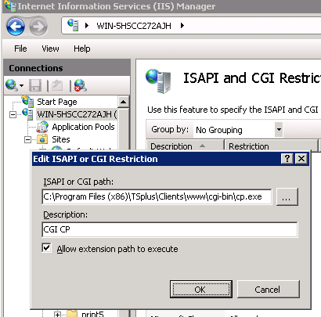
Task: Click the server node icon in the tree
Action: tap(27, 114)
